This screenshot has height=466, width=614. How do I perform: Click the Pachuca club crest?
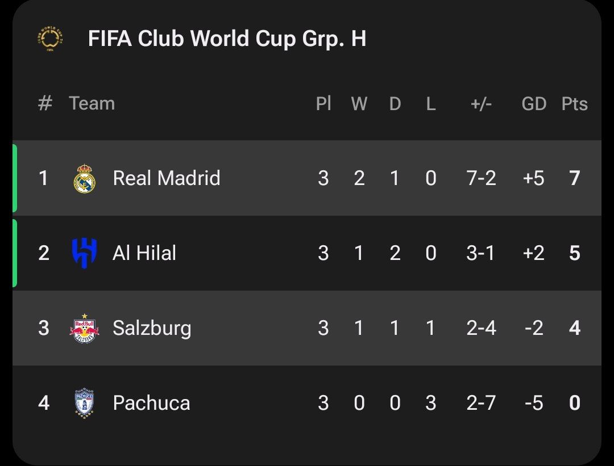(85, 403)
